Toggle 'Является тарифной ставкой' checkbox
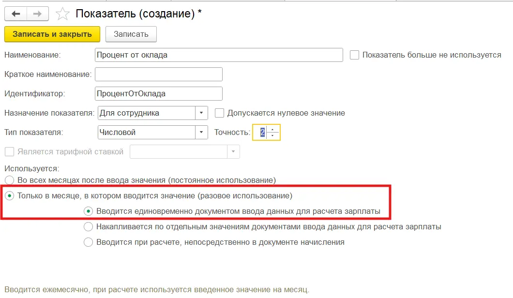Screen dimensions: 513x298 9,152
